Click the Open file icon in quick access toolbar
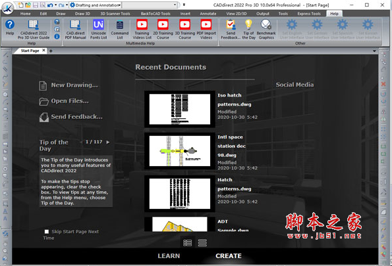Viewport: 392px width, 266px height. point(28,5)
